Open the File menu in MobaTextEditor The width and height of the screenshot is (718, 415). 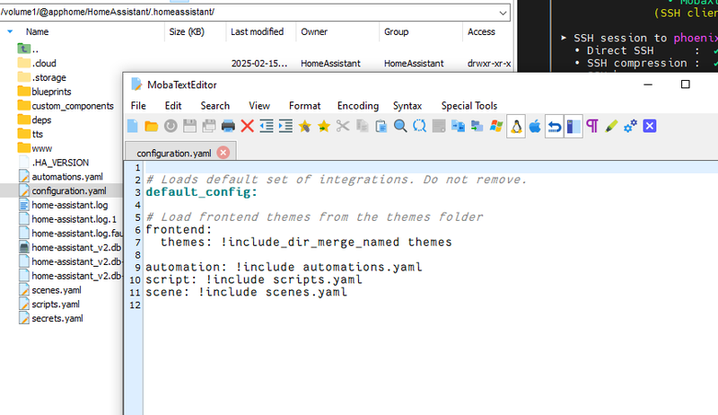pyautogui.click(x=138, y=106)
